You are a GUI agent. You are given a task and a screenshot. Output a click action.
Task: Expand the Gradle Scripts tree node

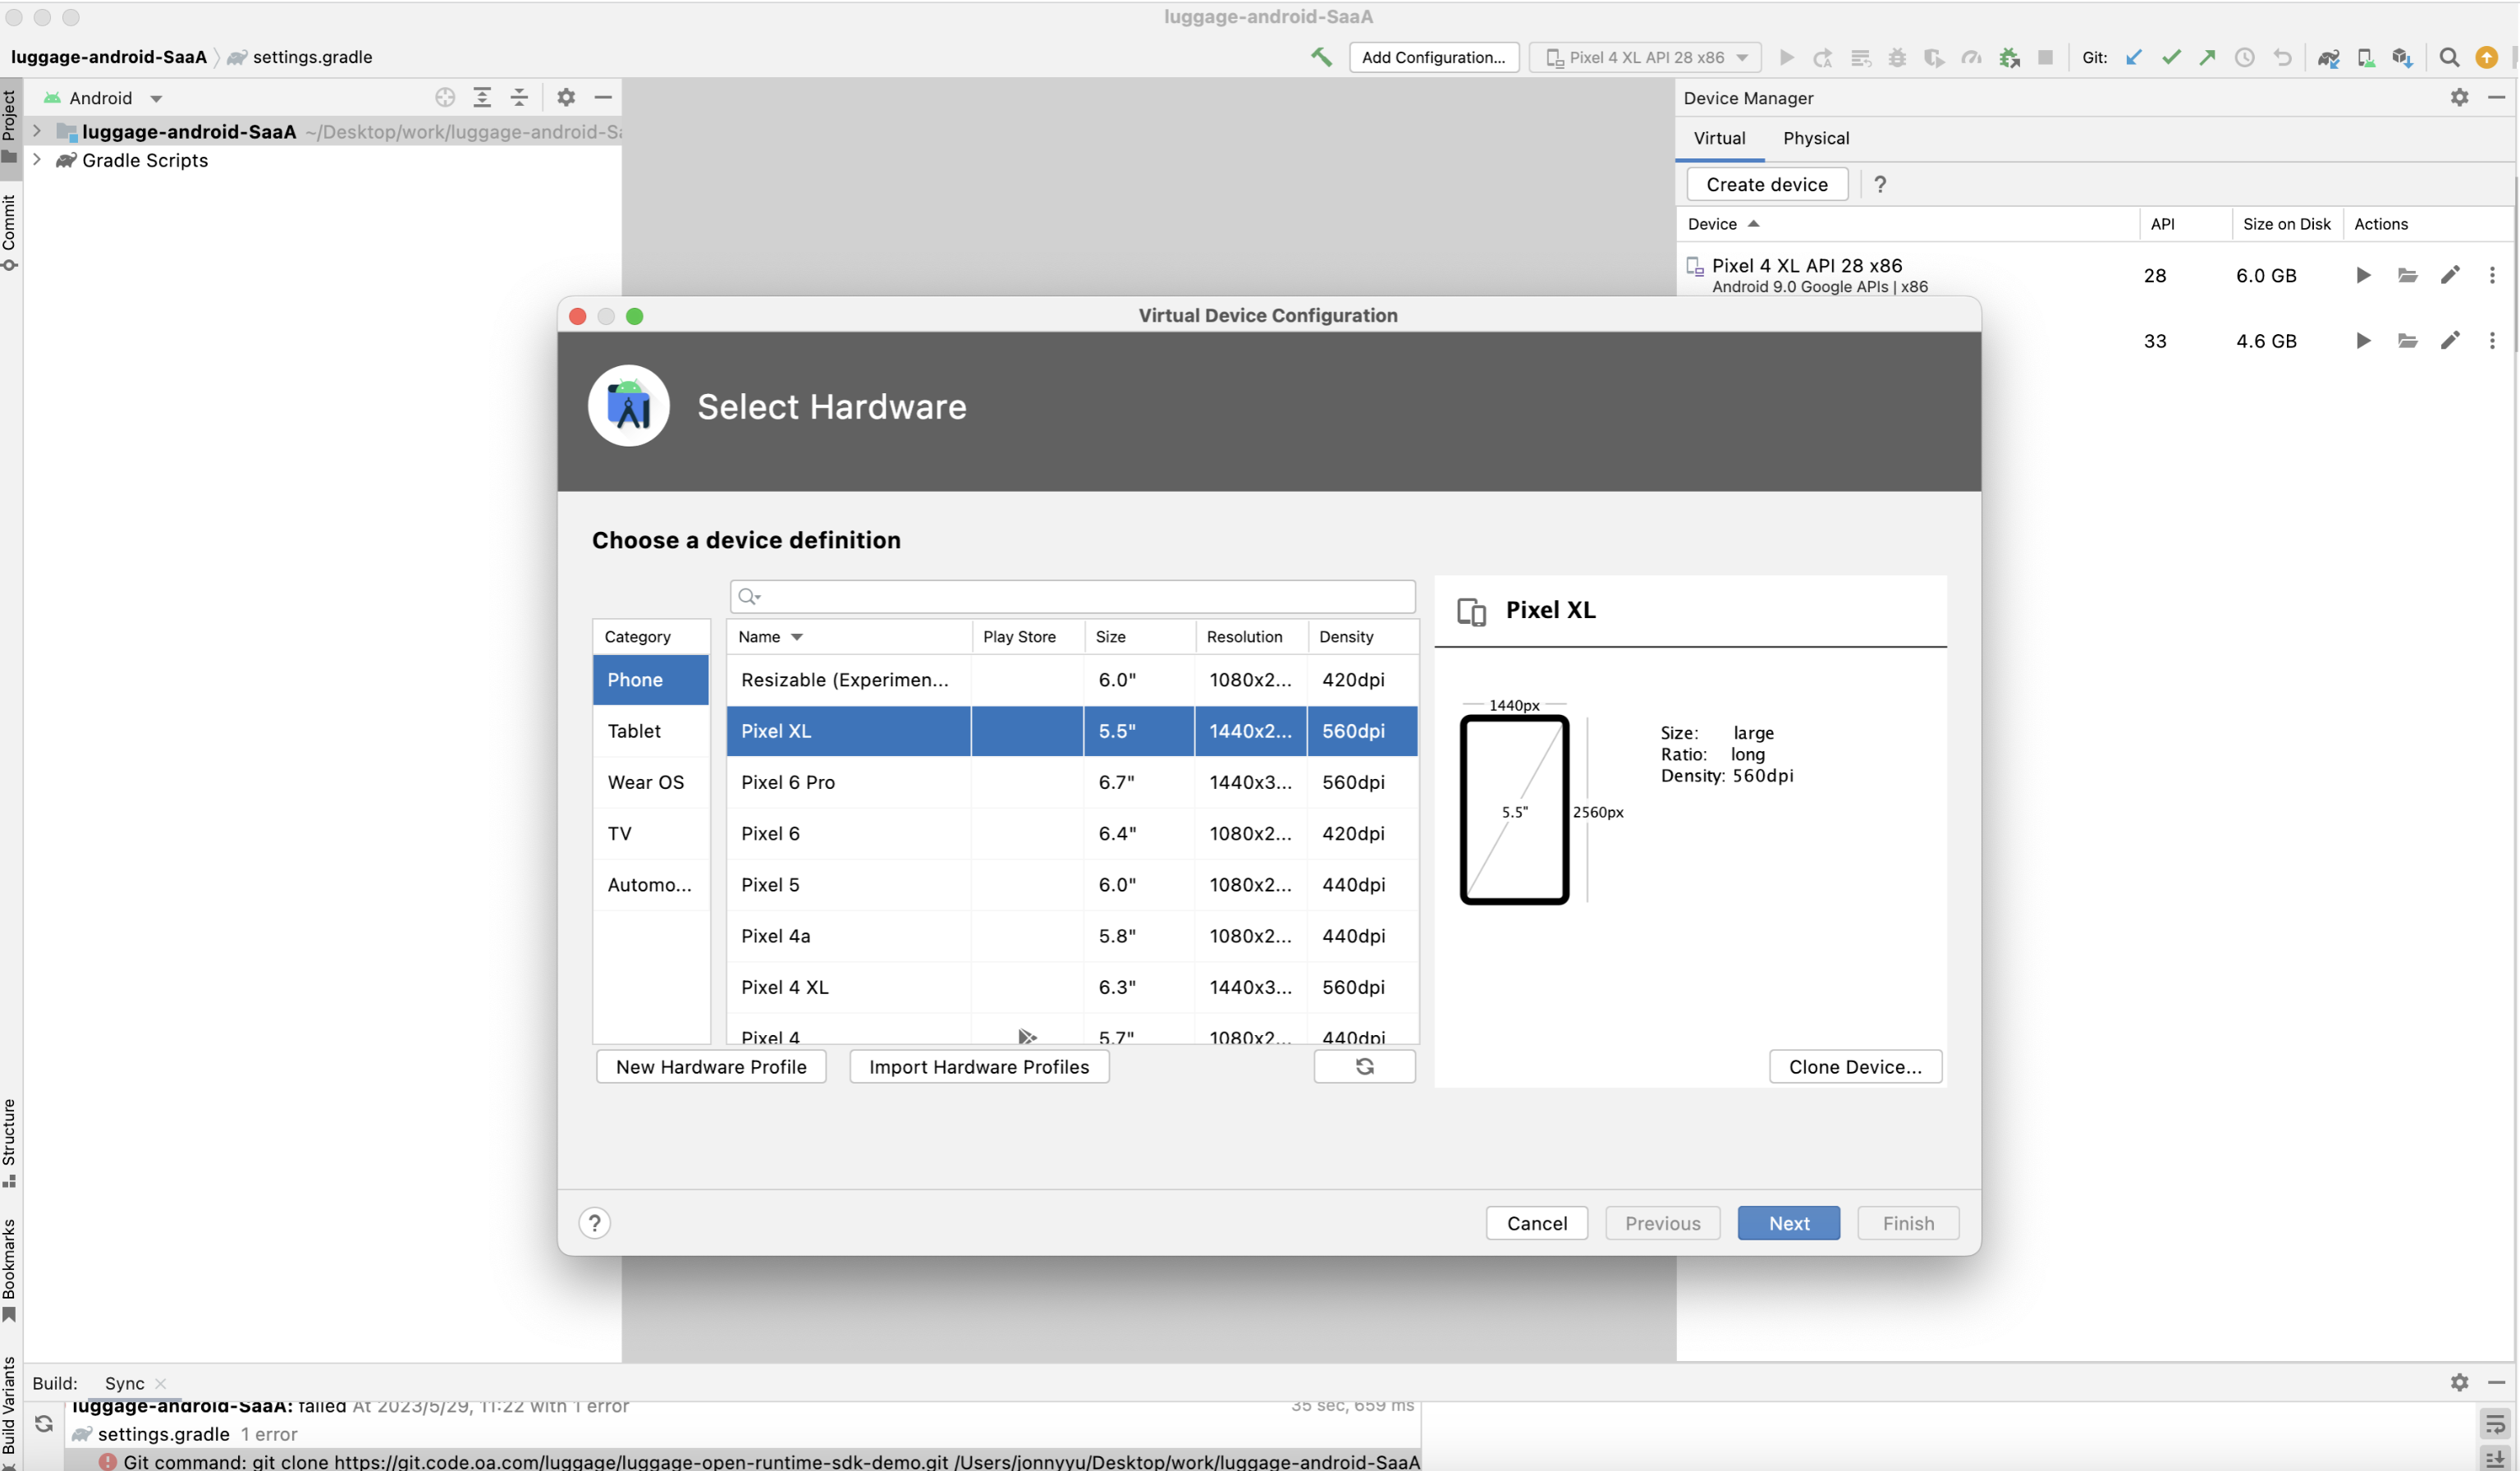pyautogui.click(x=37, y=160)
